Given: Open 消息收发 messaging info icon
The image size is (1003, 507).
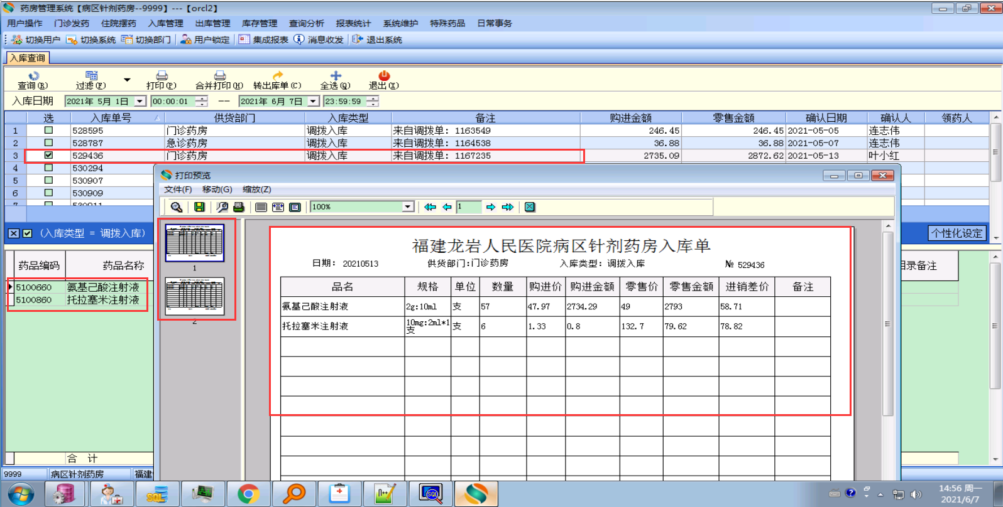Looking at the screenshot, I should pyautogui.click(x=299, y=39).
